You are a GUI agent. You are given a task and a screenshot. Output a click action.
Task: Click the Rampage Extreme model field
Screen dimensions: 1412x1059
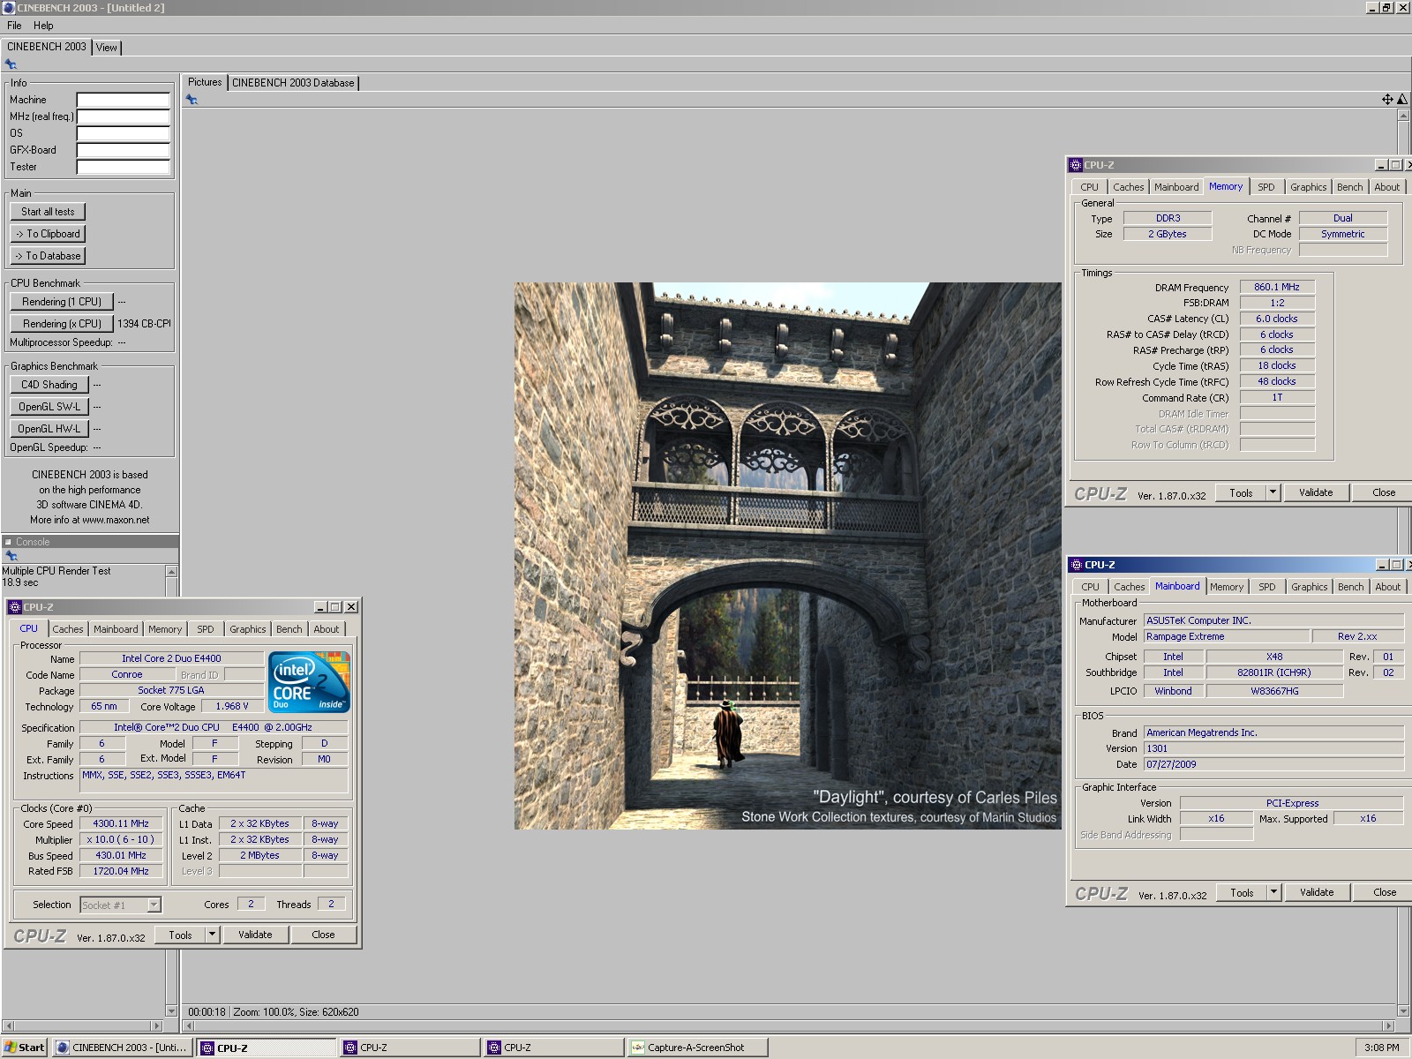pyautogui.click(x=1226, y=636)
